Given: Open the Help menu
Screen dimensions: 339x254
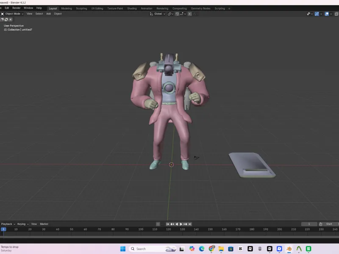Looking at the screenshot, I should [x=39, y=8].
